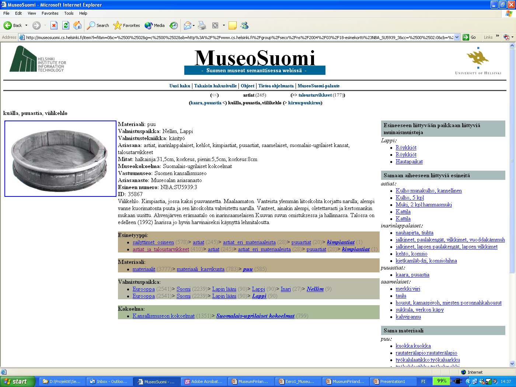The image size is (516, 387).
Task: Open the Edit menu
Action: pos(18,13)
